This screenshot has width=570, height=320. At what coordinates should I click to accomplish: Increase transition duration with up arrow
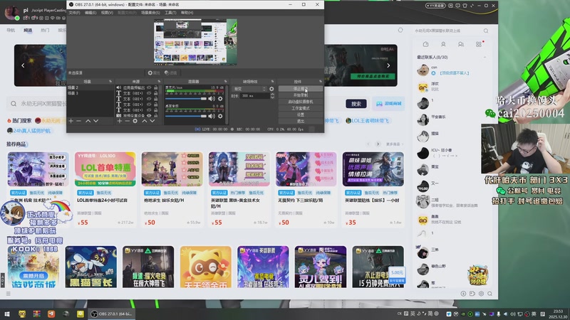tap(272, 95)
